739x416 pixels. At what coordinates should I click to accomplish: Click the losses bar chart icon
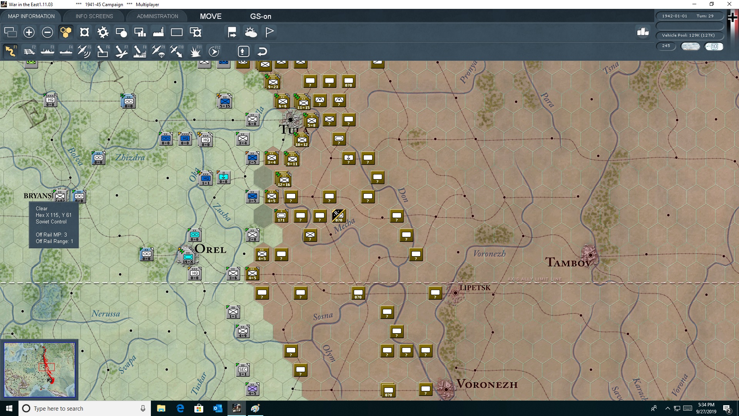[643, 32]
